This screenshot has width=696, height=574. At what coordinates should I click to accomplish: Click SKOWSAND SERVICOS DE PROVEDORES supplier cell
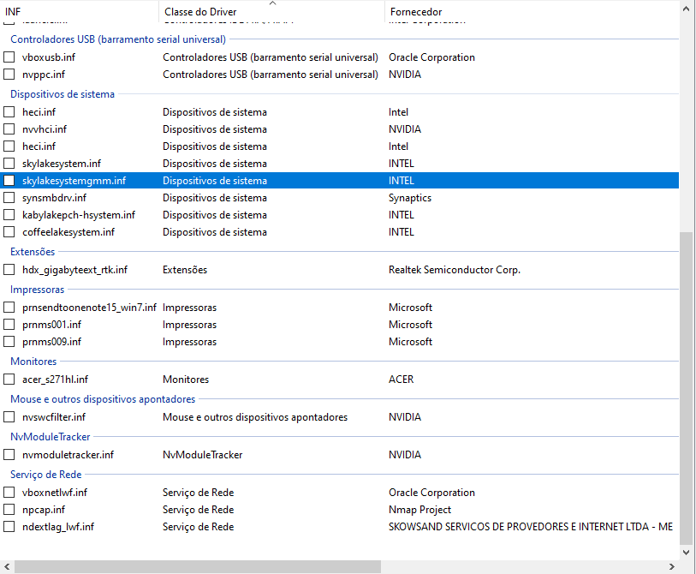coord(531,527)
